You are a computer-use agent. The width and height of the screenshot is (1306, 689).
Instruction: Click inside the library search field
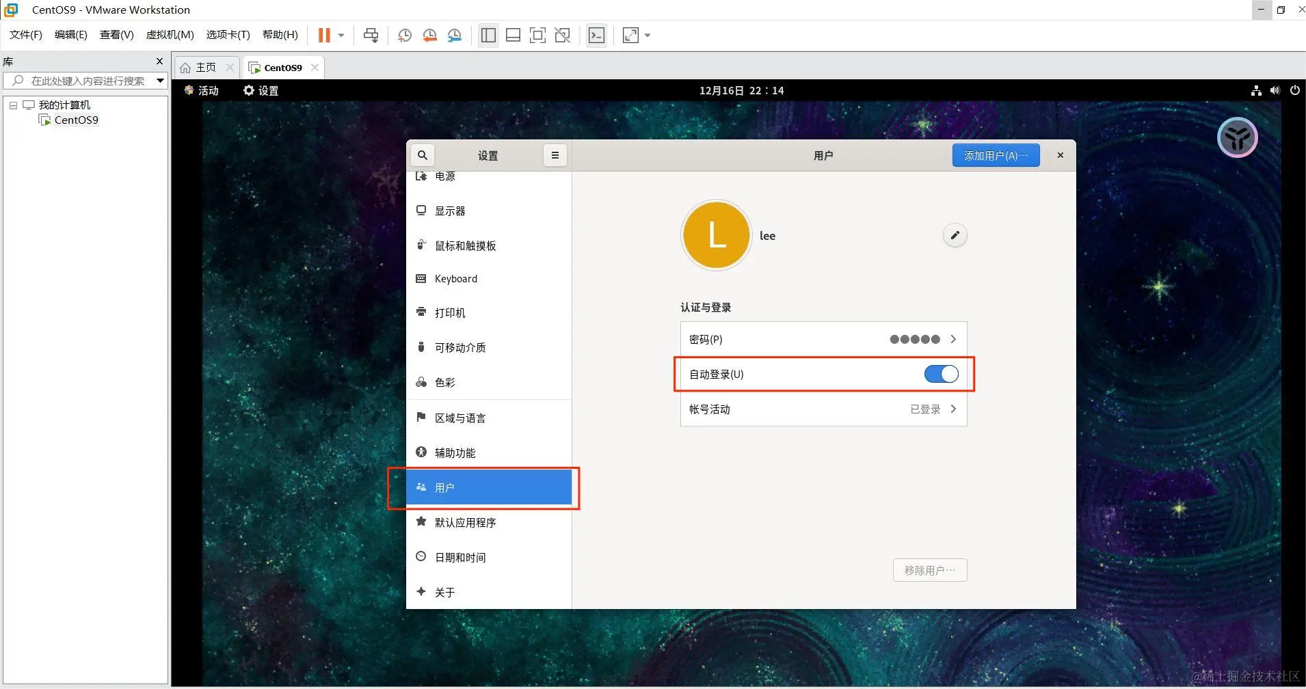tap(82, 80)
